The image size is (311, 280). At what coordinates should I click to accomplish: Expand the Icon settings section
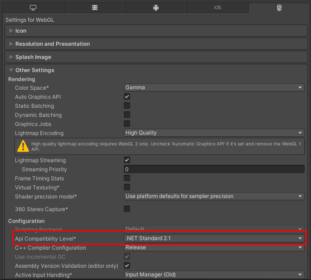click(x=21, y=31)
